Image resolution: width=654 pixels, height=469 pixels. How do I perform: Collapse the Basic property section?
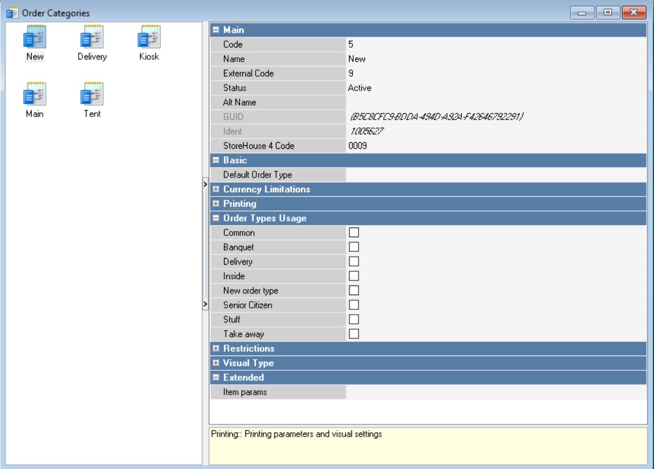215,160
